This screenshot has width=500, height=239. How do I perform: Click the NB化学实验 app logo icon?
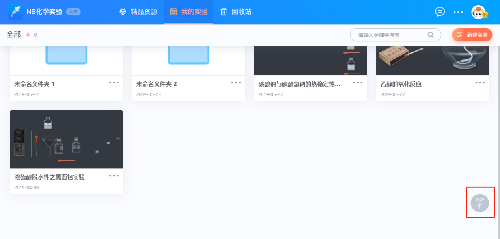pyautogui.click(x=15, y=12)
